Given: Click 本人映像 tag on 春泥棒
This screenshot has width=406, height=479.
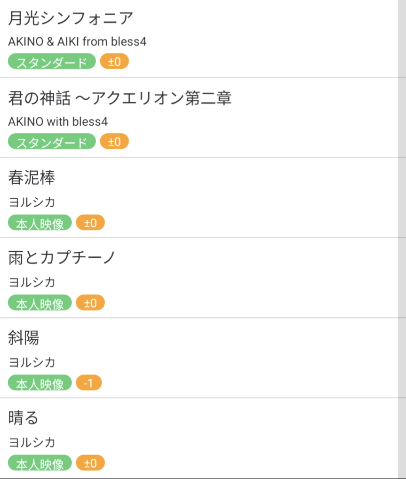Looking at the screenshot, I should tap(40, 223).
